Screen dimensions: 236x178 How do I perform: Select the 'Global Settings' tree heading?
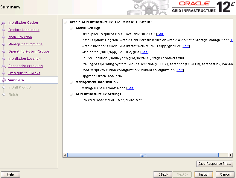point(88,28)
